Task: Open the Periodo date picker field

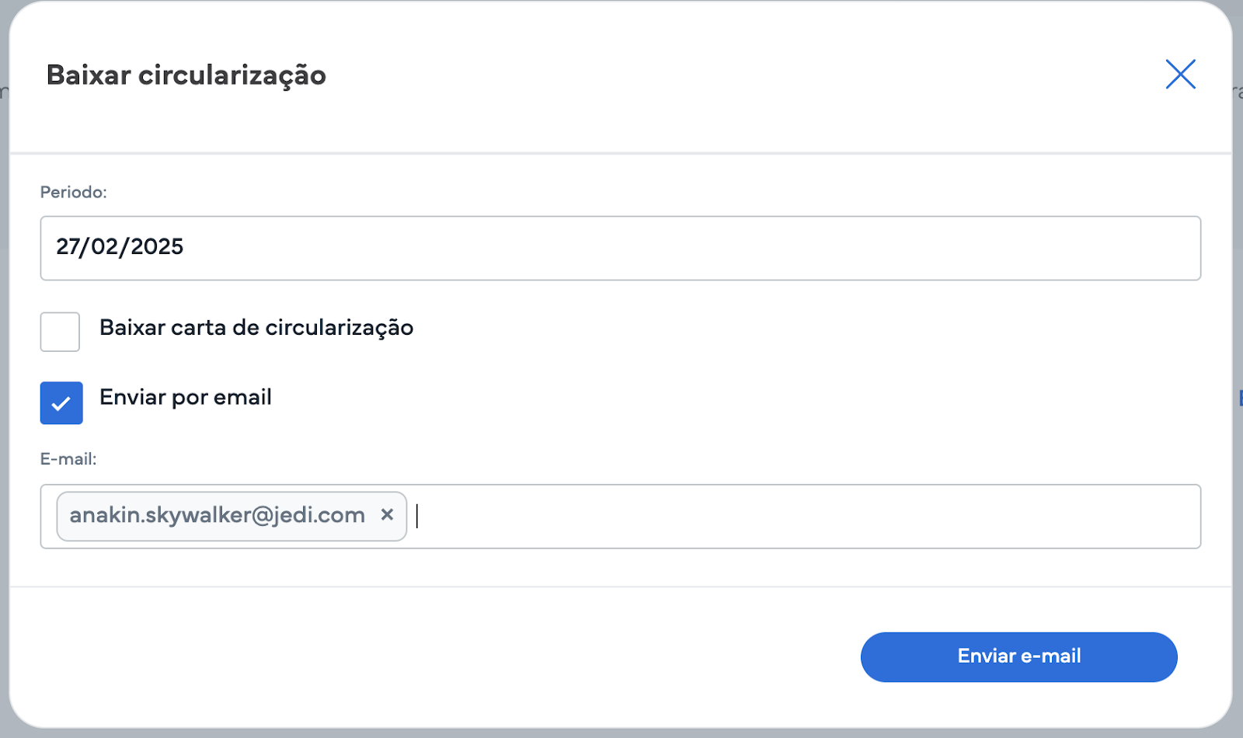Action: click(x=621, y=248)
